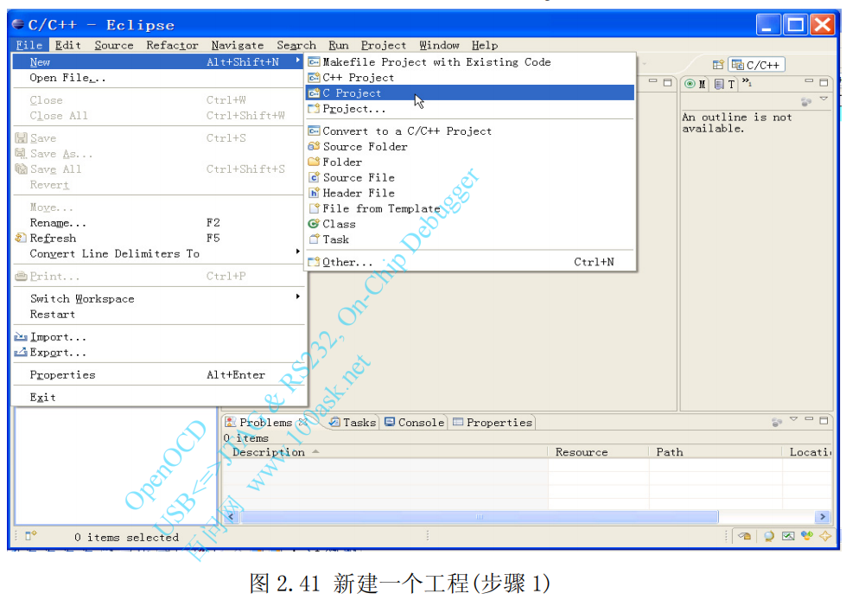The width and height of the screenshot is (846, 606).
Task: Maximize the Problems view pane
Action: click(x=824, y=420)
